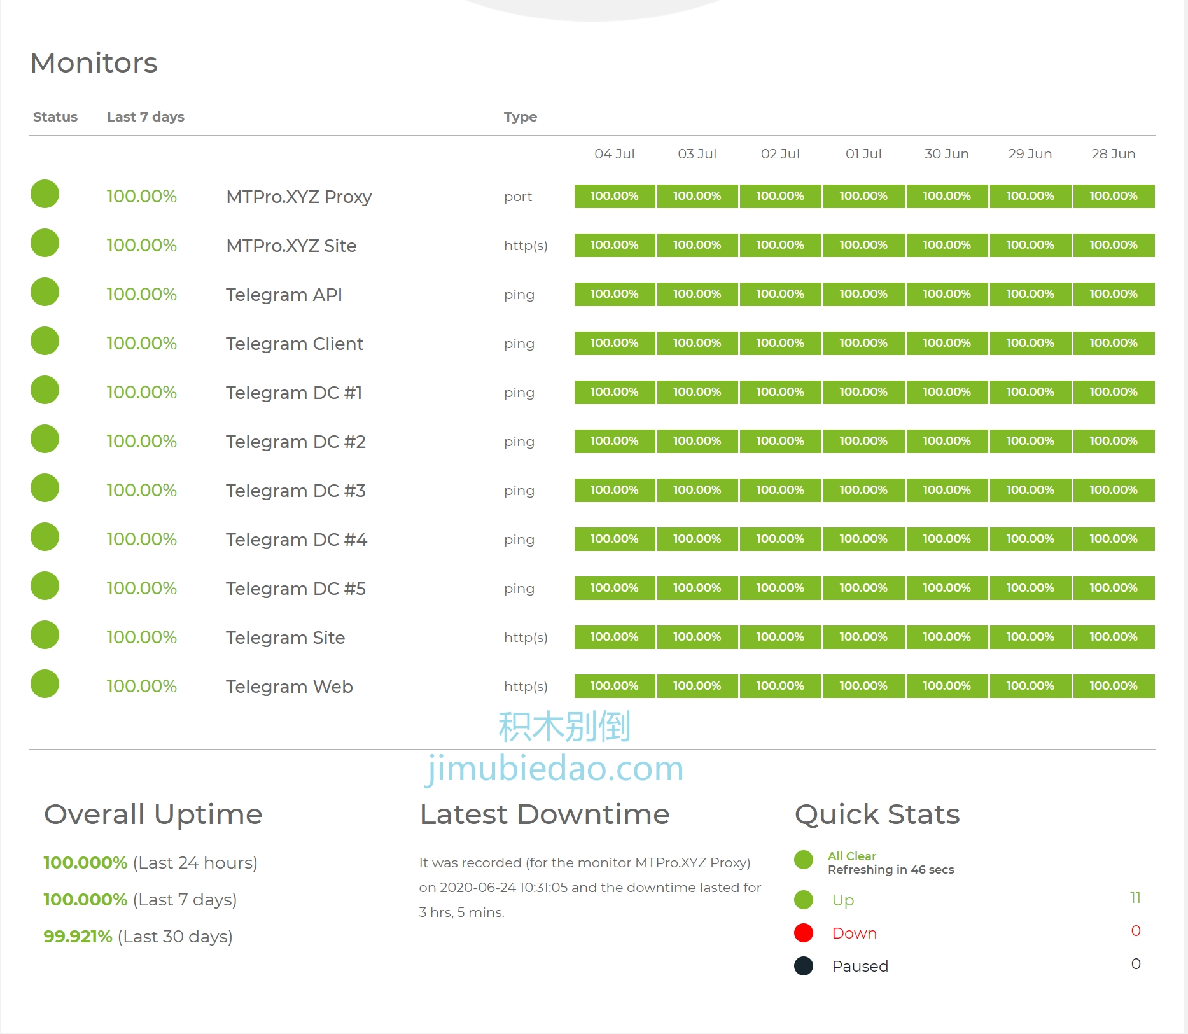
Task: Click the 01 Jul date header
Action: 863,154
